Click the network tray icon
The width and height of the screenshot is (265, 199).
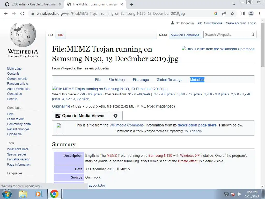226,194
